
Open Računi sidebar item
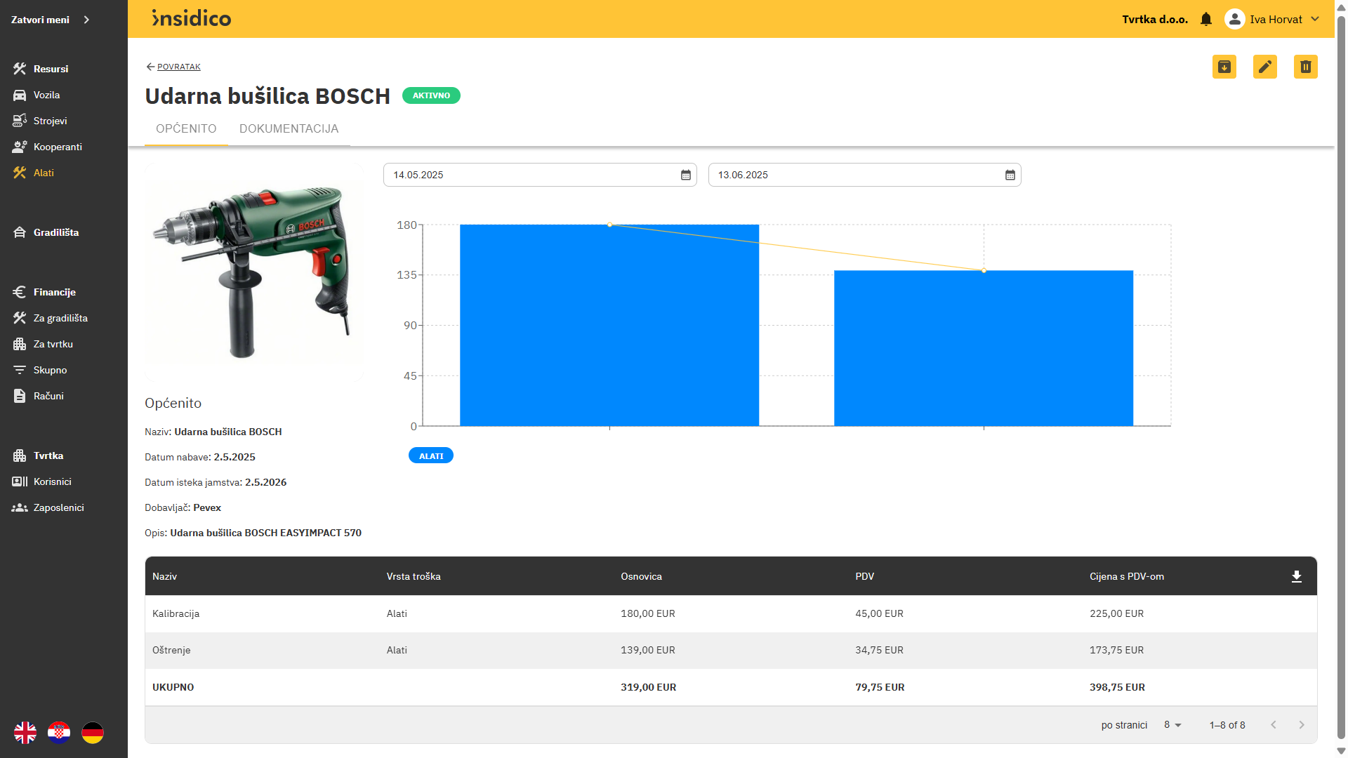[48, 396]
